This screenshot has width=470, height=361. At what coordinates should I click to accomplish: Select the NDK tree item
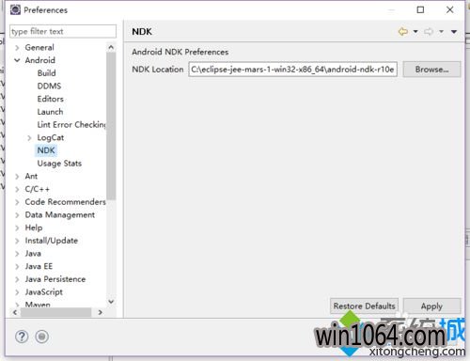tap(46, 150)
